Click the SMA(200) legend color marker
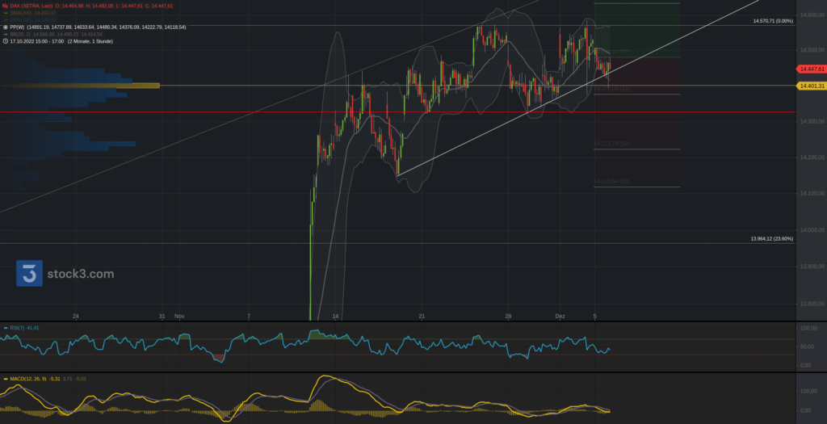 (5, 12)
